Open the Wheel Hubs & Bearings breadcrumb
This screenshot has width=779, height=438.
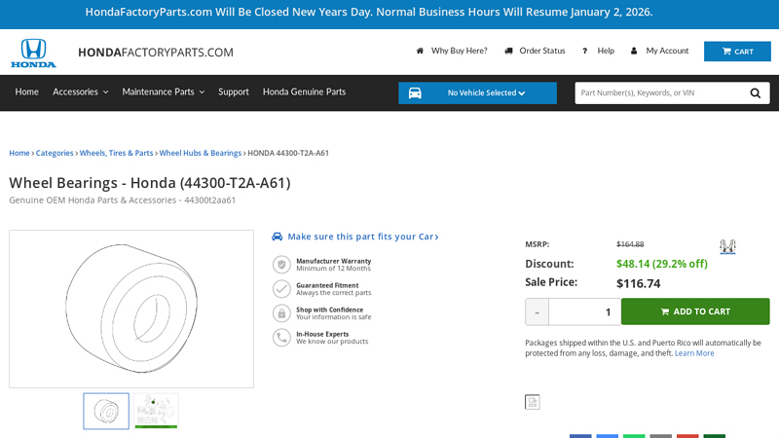click(200, 153)
